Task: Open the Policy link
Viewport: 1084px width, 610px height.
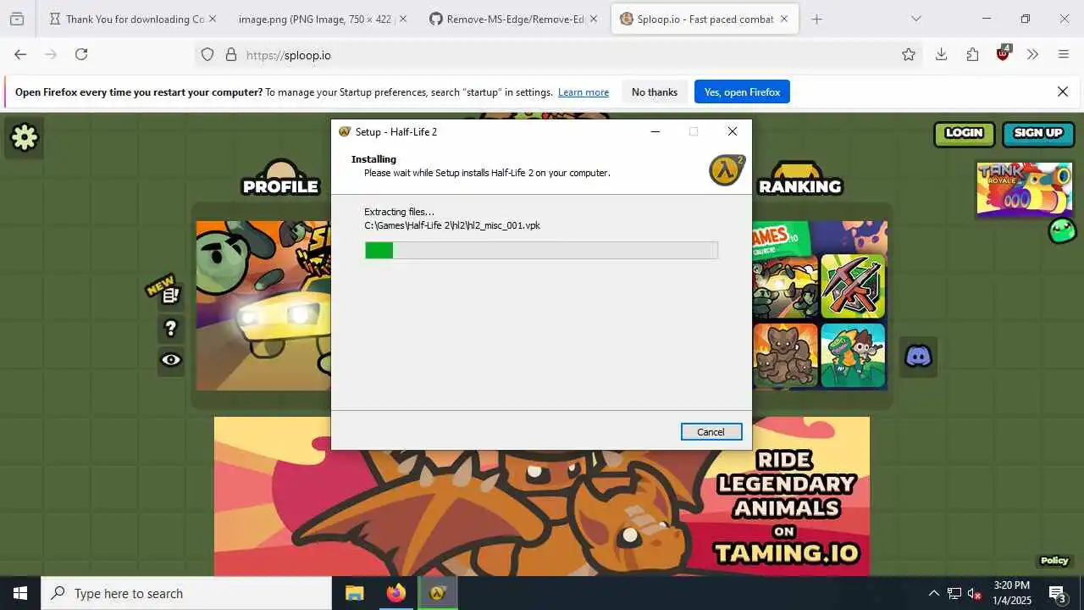Action: tap(1054, 560)
